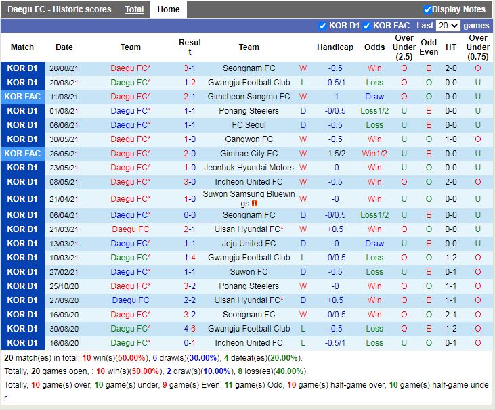
Task: Toggle the Display Notes checkbox
Action: pyautogui.click(x=427, y=9)
